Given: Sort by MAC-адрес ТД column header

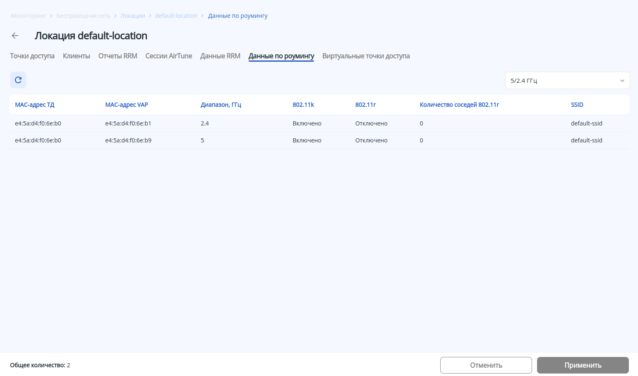Looking at the screenshot, I should tap(35, 105).
